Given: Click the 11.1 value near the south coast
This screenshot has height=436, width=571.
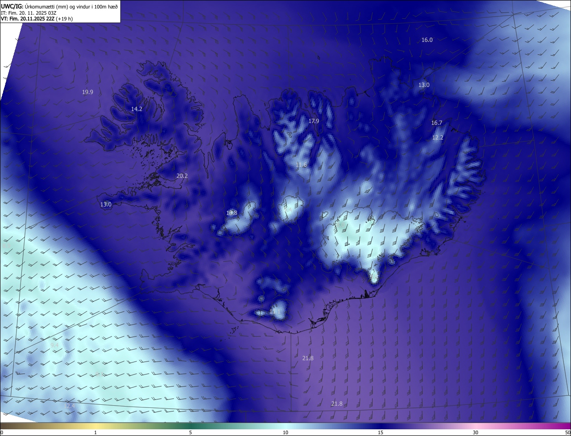Looking at the screenshot, I should click(x=275, y=312).
